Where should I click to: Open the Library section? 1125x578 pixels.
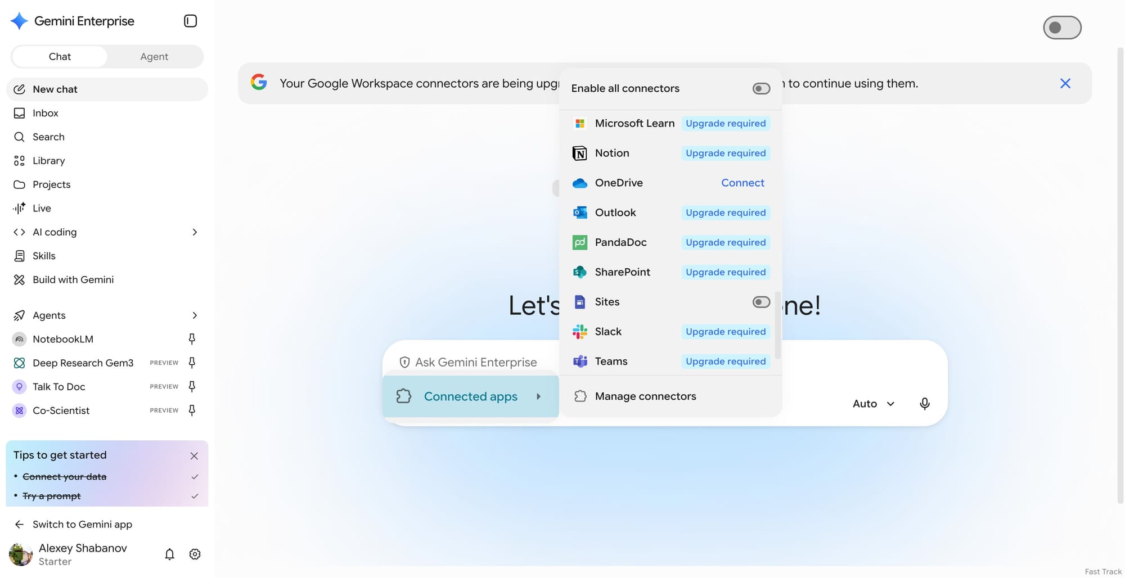107,161
